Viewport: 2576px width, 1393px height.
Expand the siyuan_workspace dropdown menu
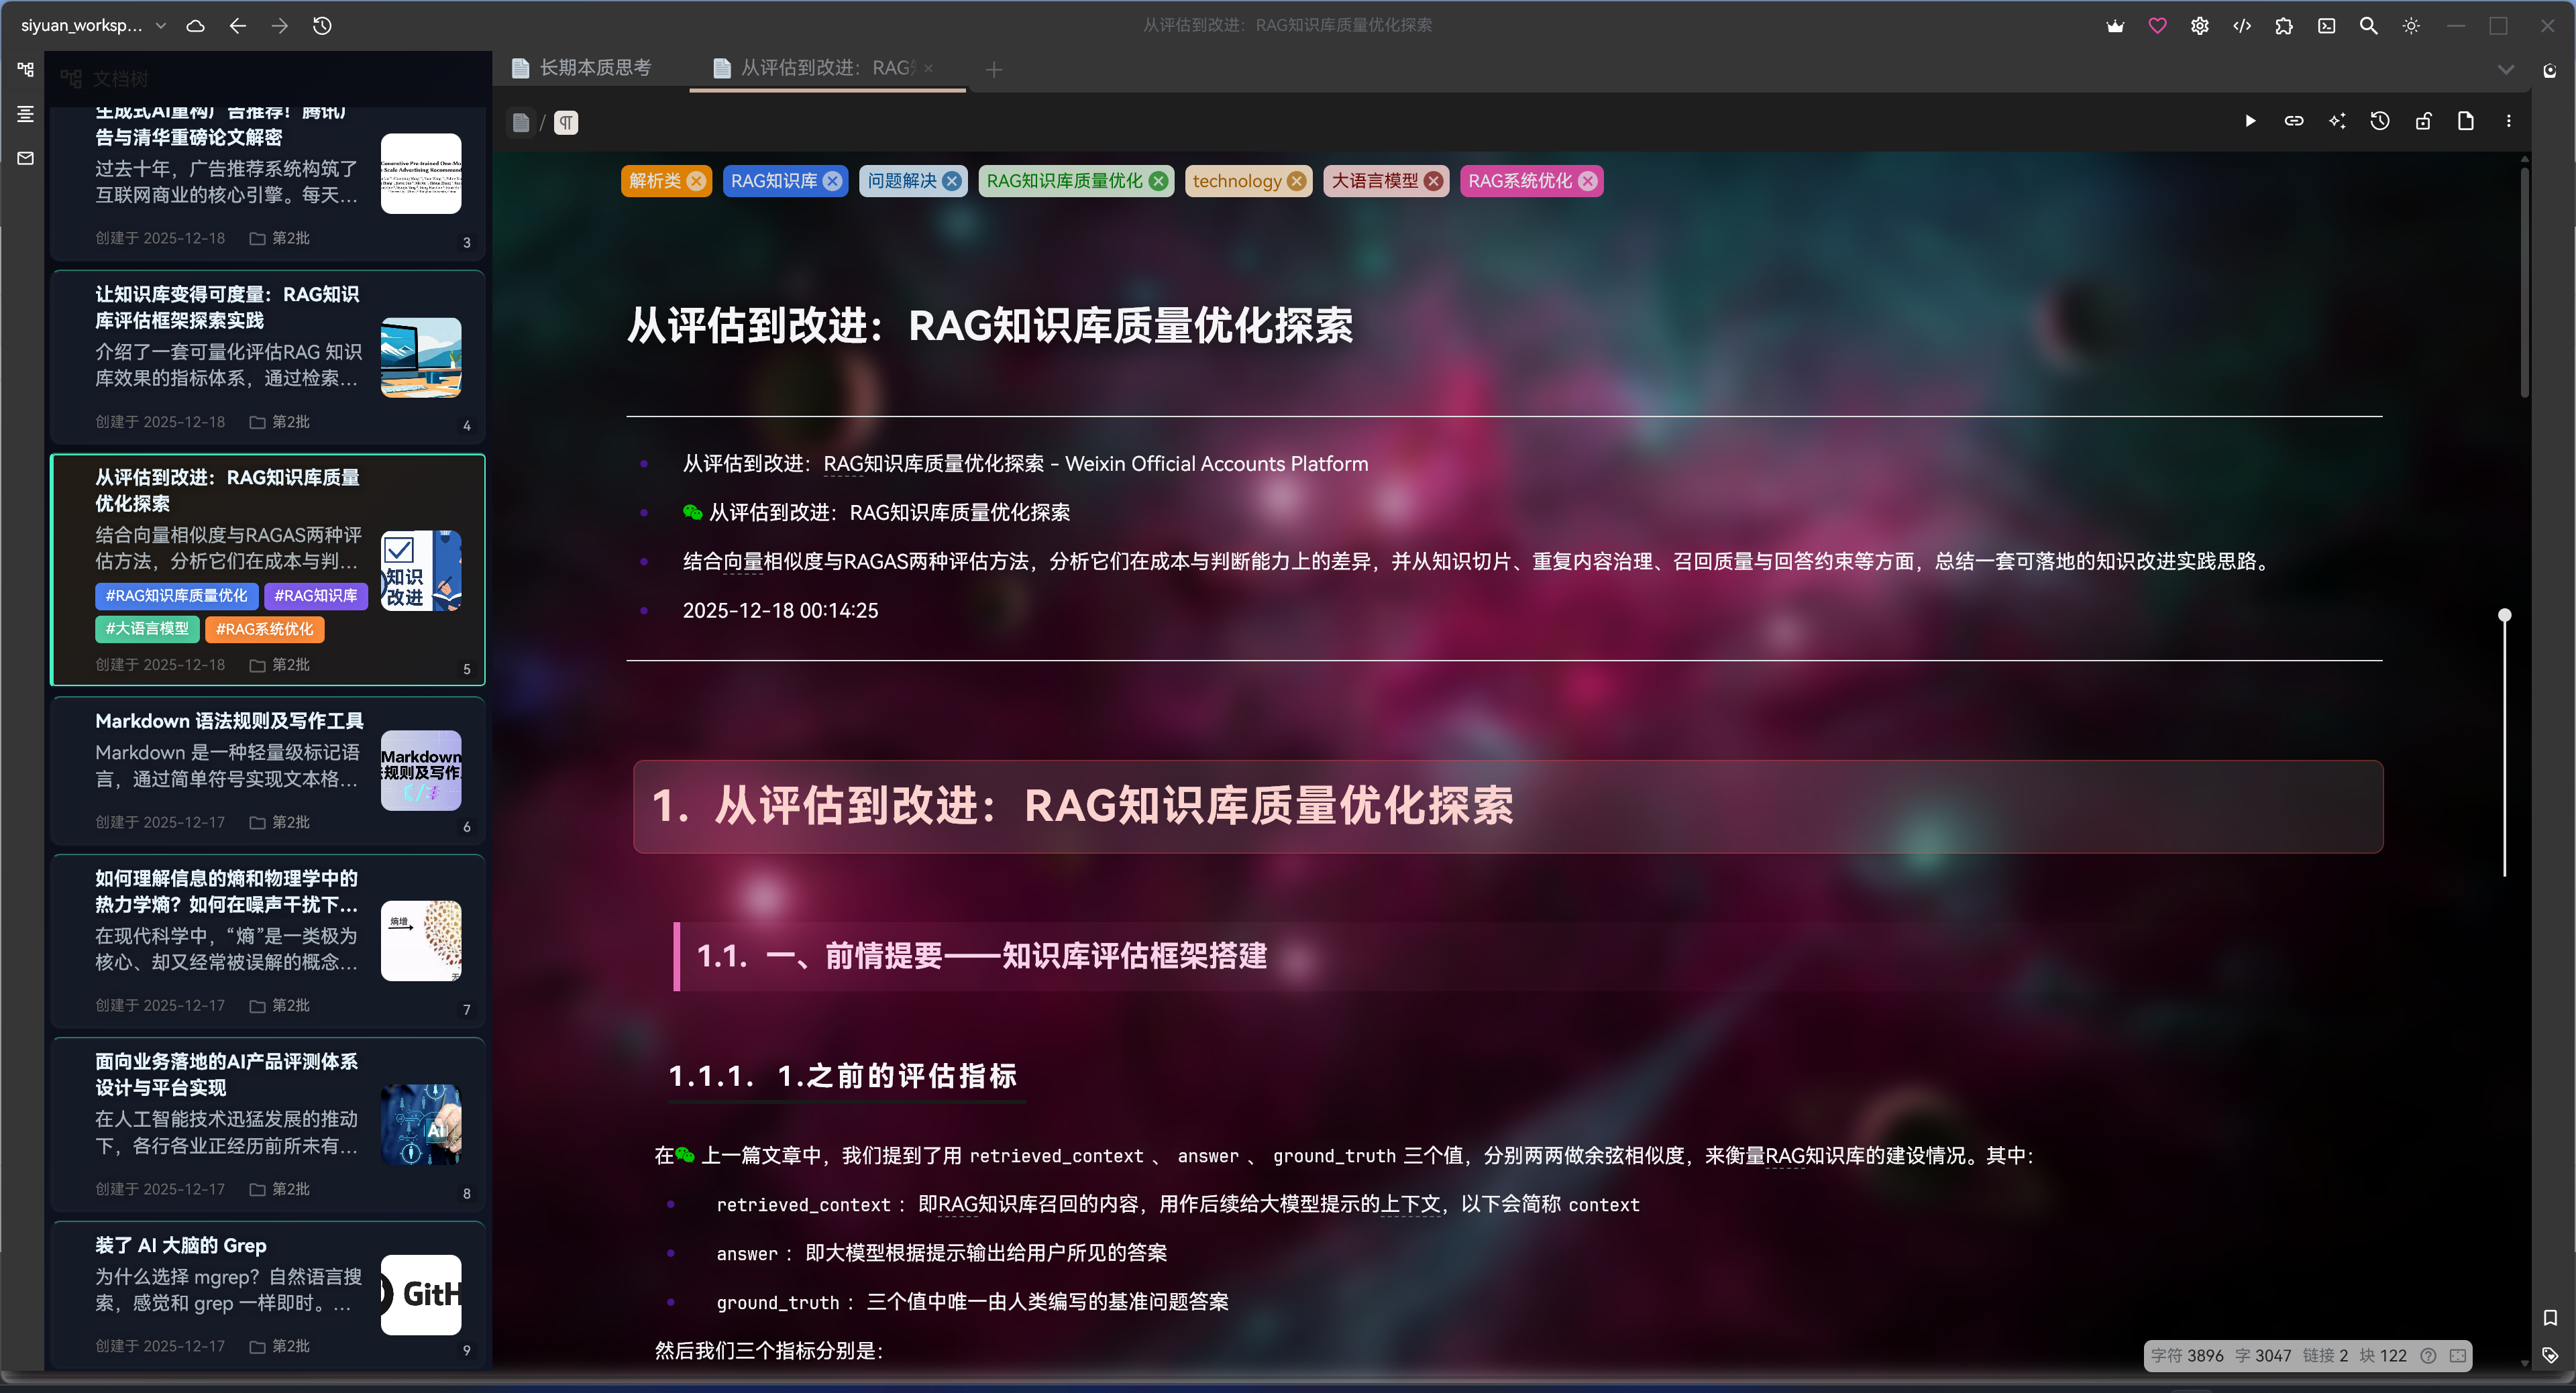(160, 26)
